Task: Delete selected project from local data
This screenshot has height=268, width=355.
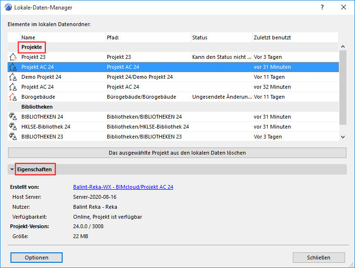Action: (x=177, y=153)
